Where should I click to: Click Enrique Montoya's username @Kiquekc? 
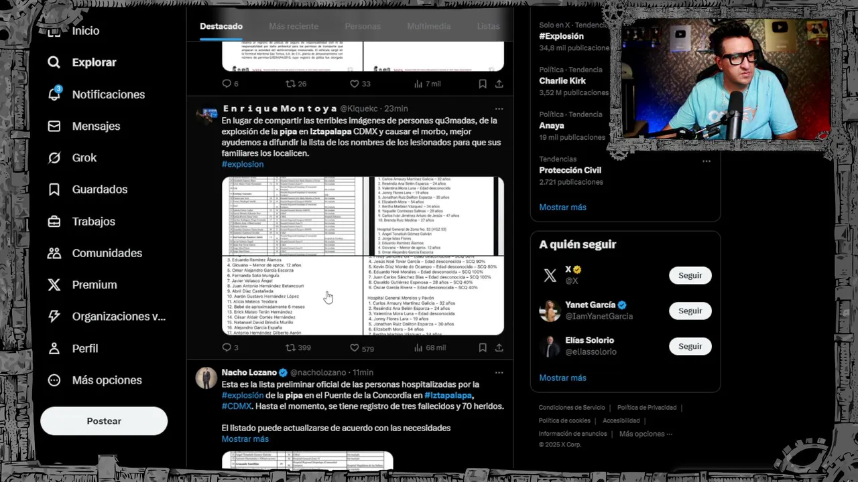pyautogui.click(x=360, y=108)
